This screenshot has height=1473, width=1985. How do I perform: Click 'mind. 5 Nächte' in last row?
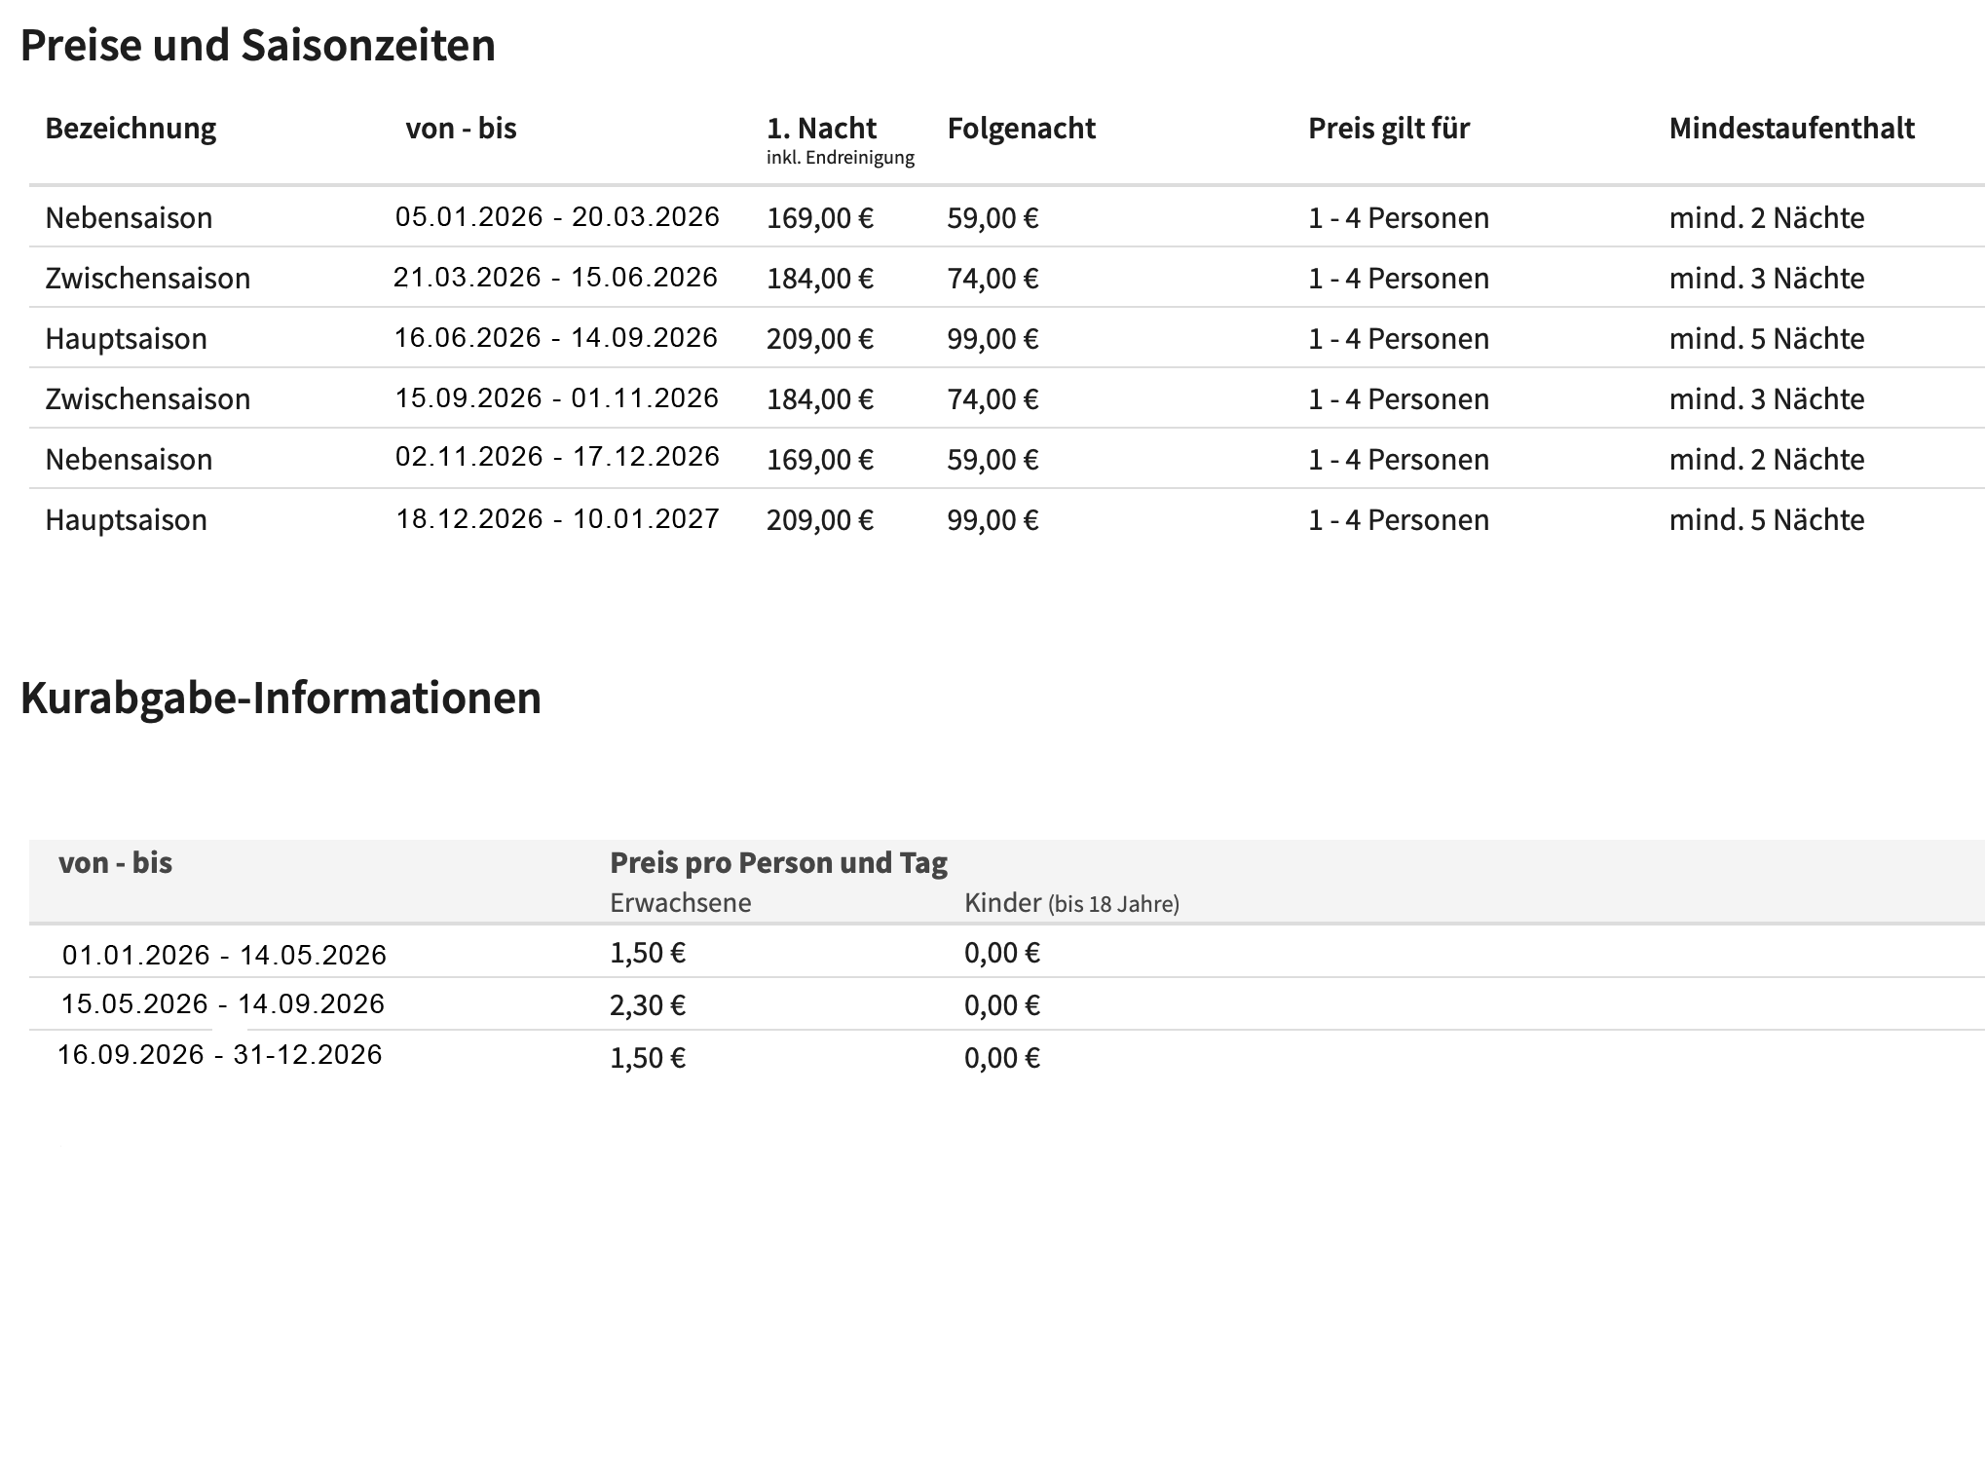pos(1766,520)
